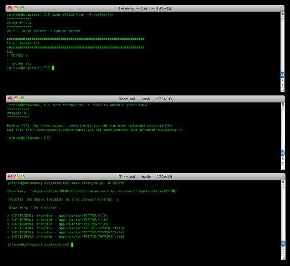
Task: Click 'diff - local server, + remote server' line
Action: [x=44, y=31]
